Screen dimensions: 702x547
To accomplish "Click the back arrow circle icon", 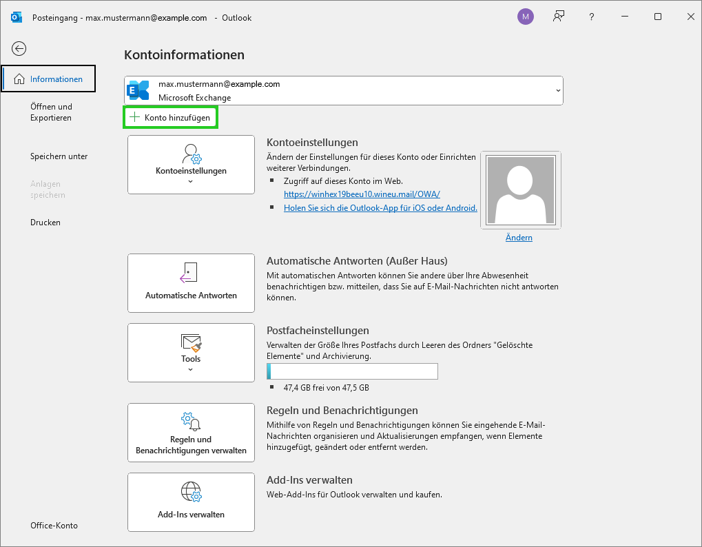I will point(19,48).
